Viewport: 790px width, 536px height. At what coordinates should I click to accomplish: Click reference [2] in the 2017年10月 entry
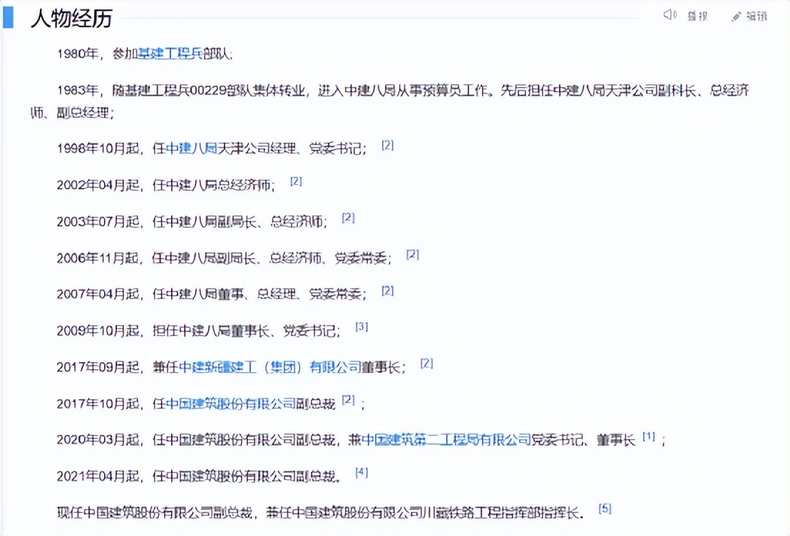(x=349, y=396)
